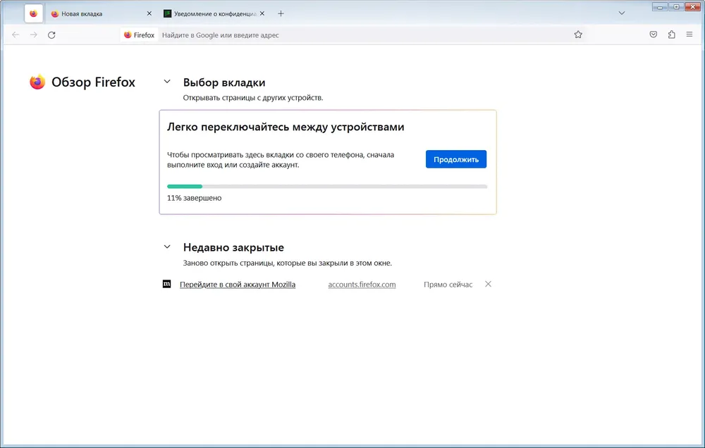Open the Pocket save icon

coord(654,35)
